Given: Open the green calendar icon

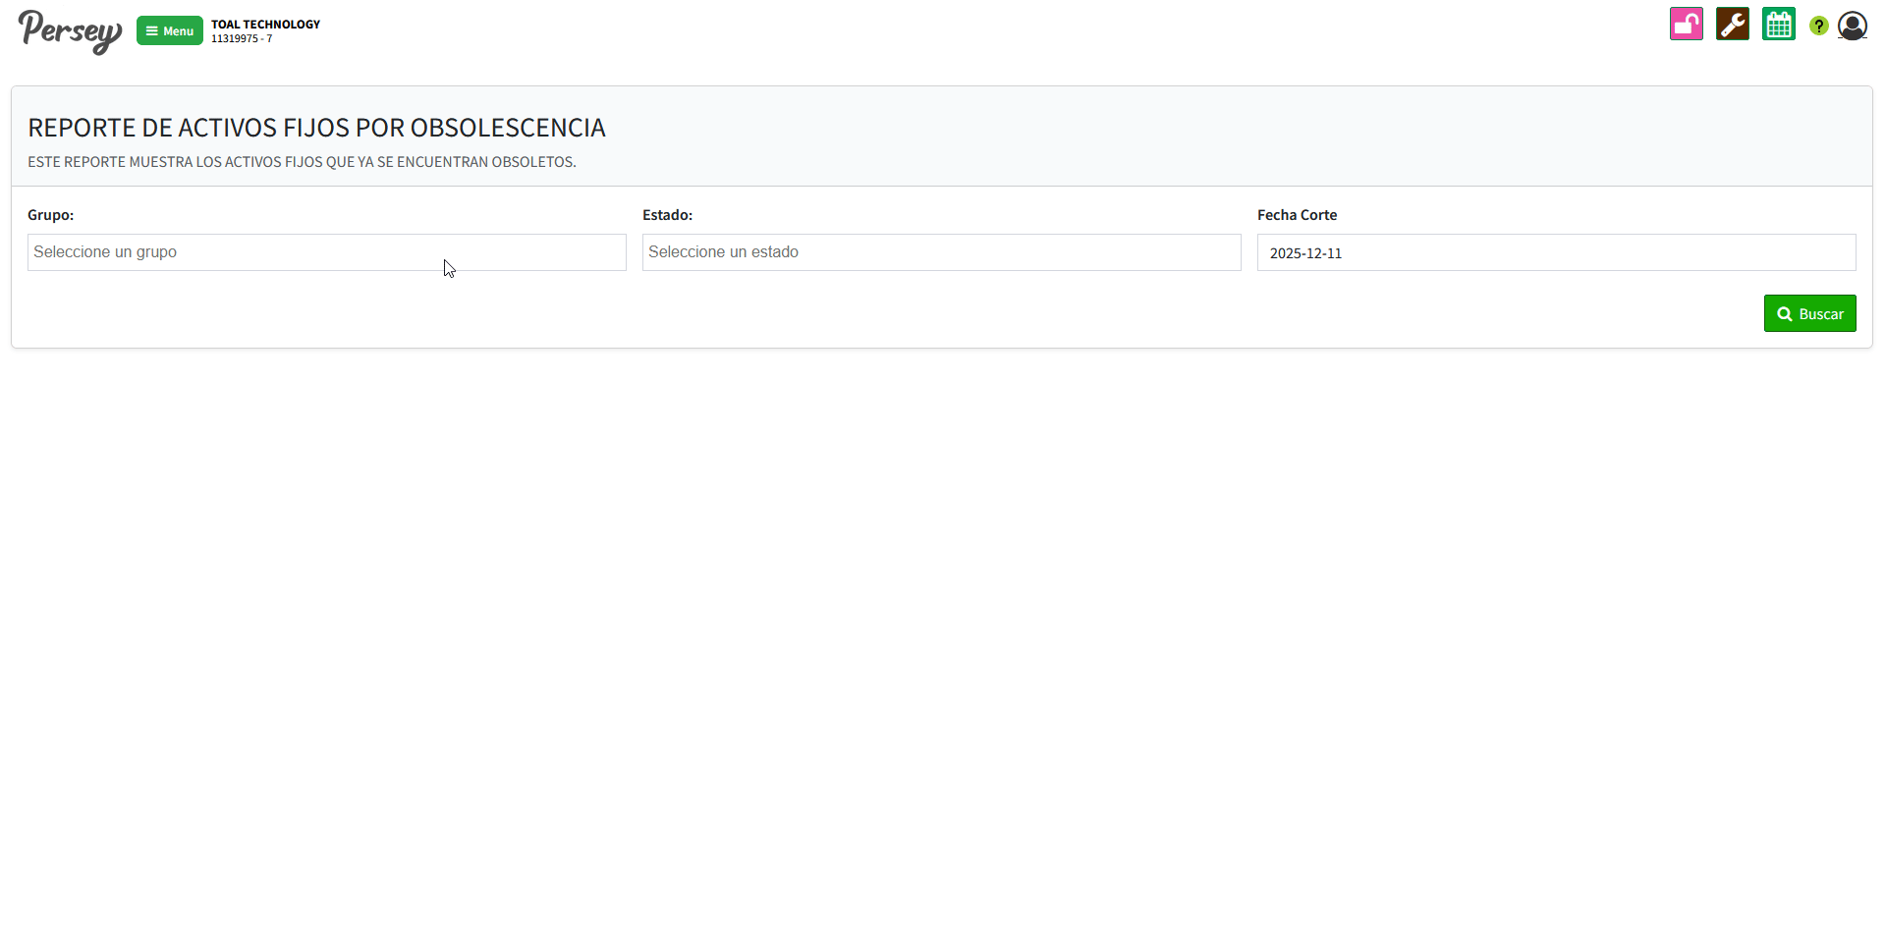Looking at the screenshot, I should tap(1778, 24).
